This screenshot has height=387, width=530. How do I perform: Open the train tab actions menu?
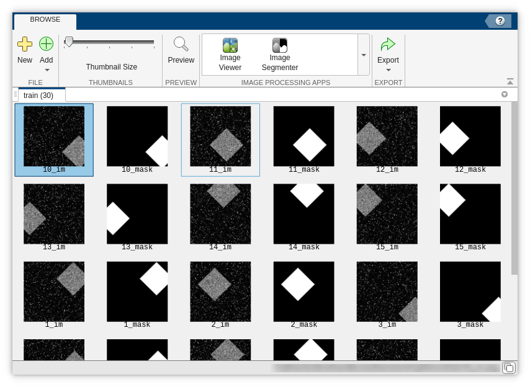coord(505,95)
